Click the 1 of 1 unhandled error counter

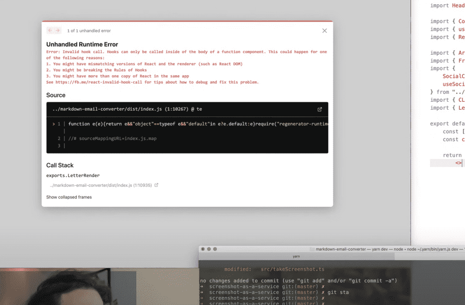(x=87, y=30)
